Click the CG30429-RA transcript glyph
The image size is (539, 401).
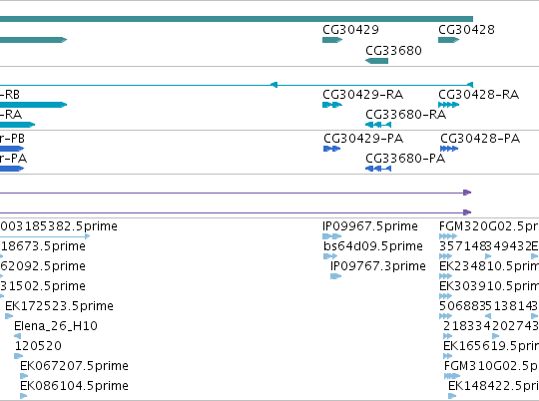pos(332,105)
